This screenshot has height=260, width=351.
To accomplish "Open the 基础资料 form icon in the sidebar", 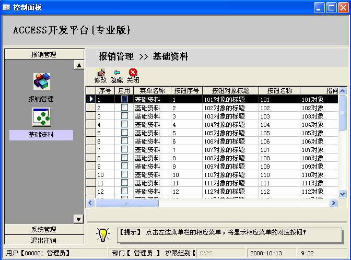I will tap(42, 117).
